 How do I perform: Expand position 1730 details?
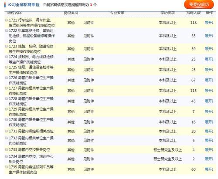pos(209,122)
